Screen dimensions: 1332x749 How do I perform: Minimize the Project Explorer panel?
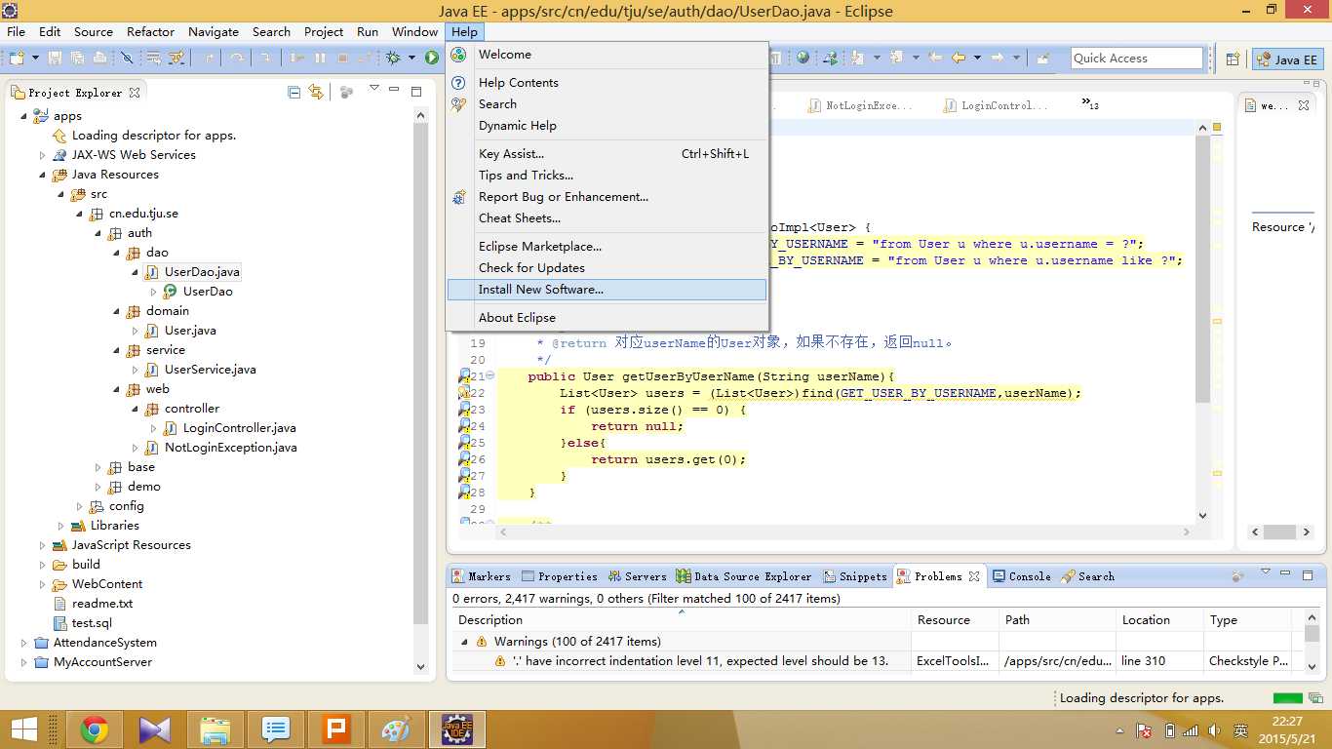tap(394, 90)
